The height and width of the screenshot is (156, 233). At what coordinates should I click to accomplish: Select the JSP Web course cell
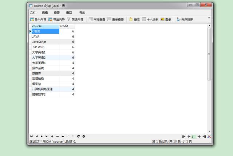45,47
